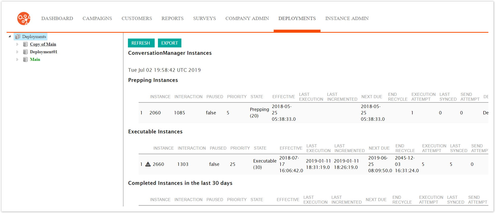Switch to the Campaigns tab
Screen dimensions: 495x213
point(97,19)
